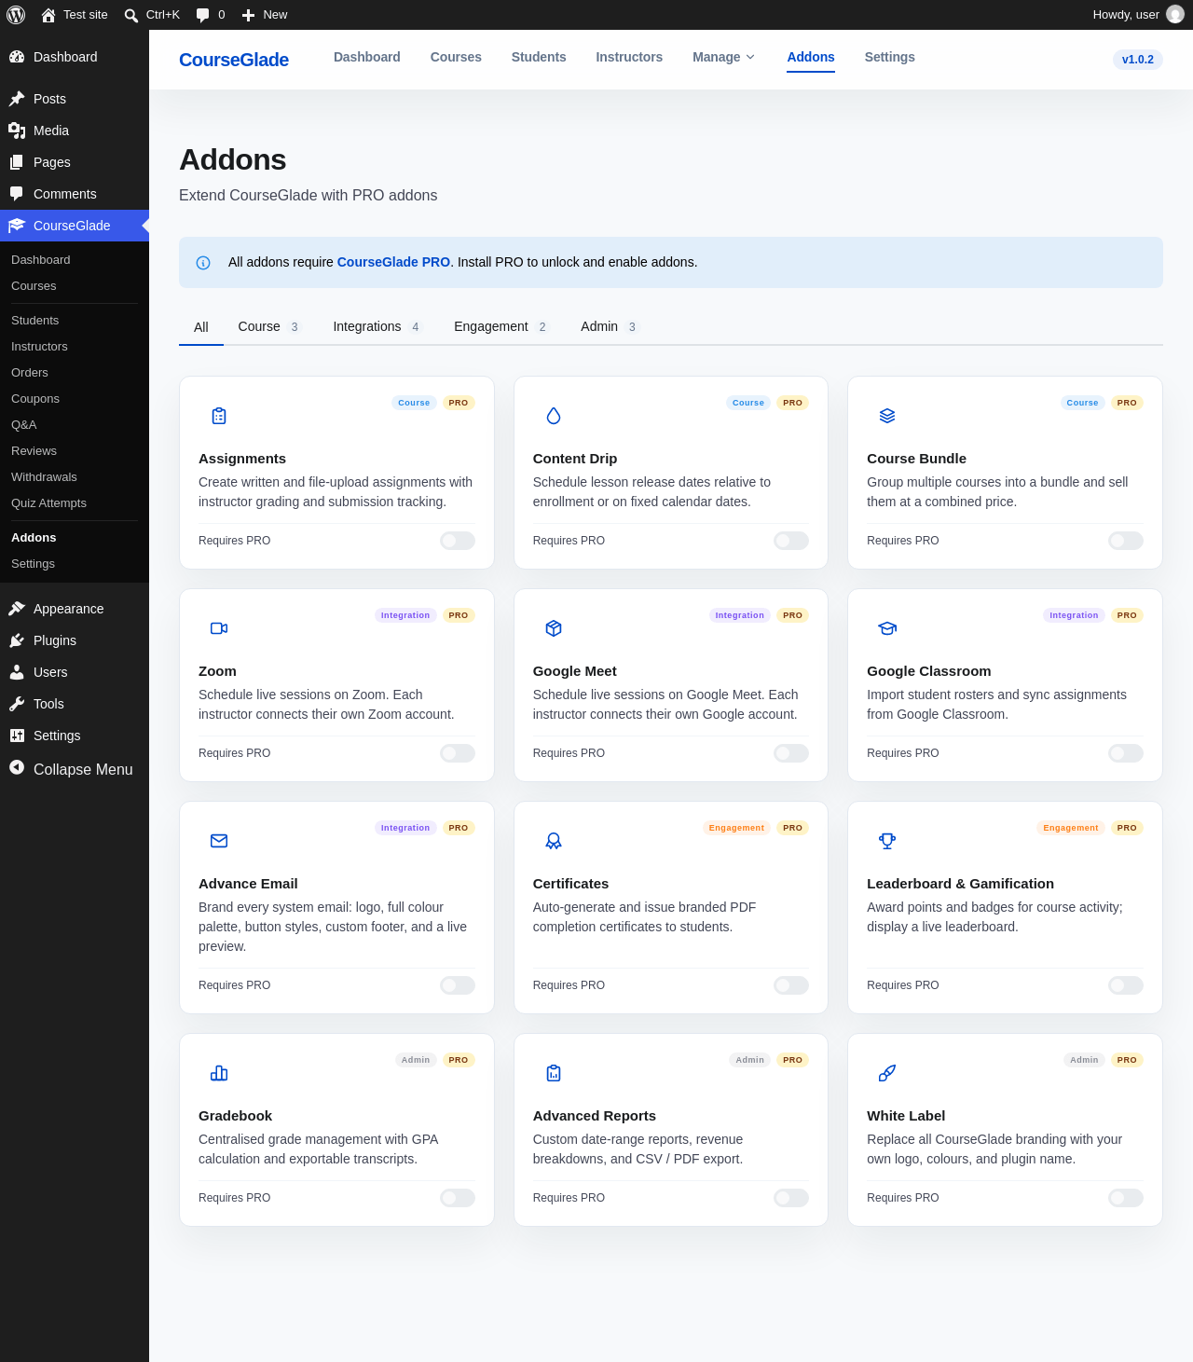The image size is (1193, 1362).
Task: Switch to the Integrations filter tab
Action: (378, 326)
